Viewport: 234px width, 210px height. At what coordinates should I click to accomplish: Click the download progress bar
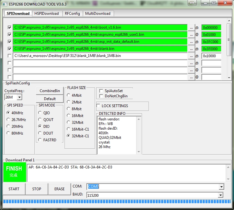[117, 201]
